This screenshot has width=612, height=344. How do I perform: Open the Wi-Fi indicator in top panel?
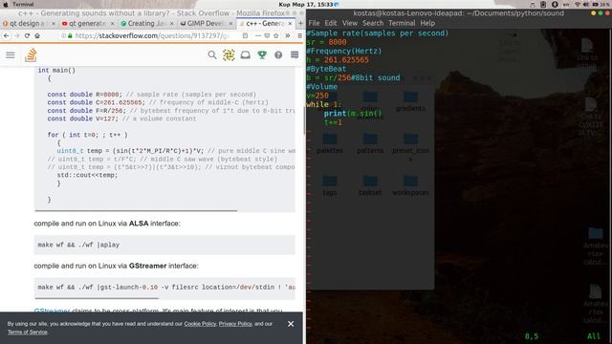coord(578,4)
